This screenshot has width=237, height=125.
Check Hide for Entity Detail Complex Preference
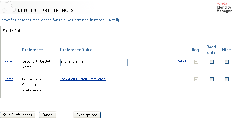227,79
